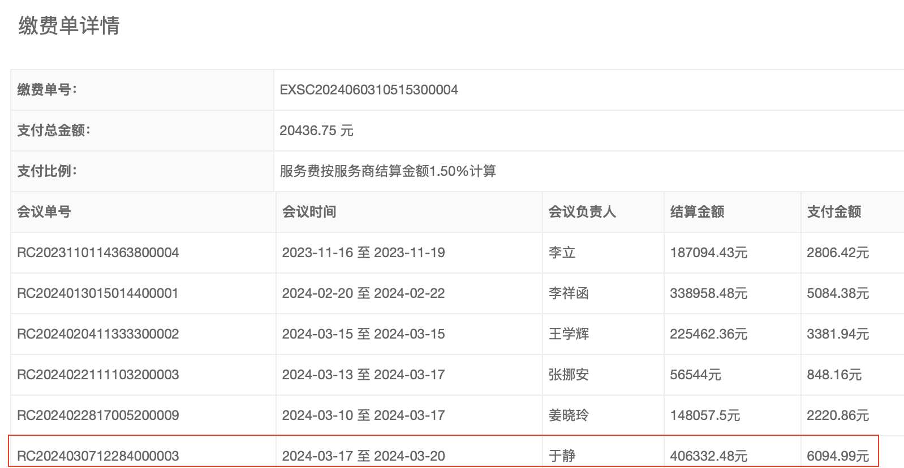Open meeting order RC2023110114363800004

point(98,253)
